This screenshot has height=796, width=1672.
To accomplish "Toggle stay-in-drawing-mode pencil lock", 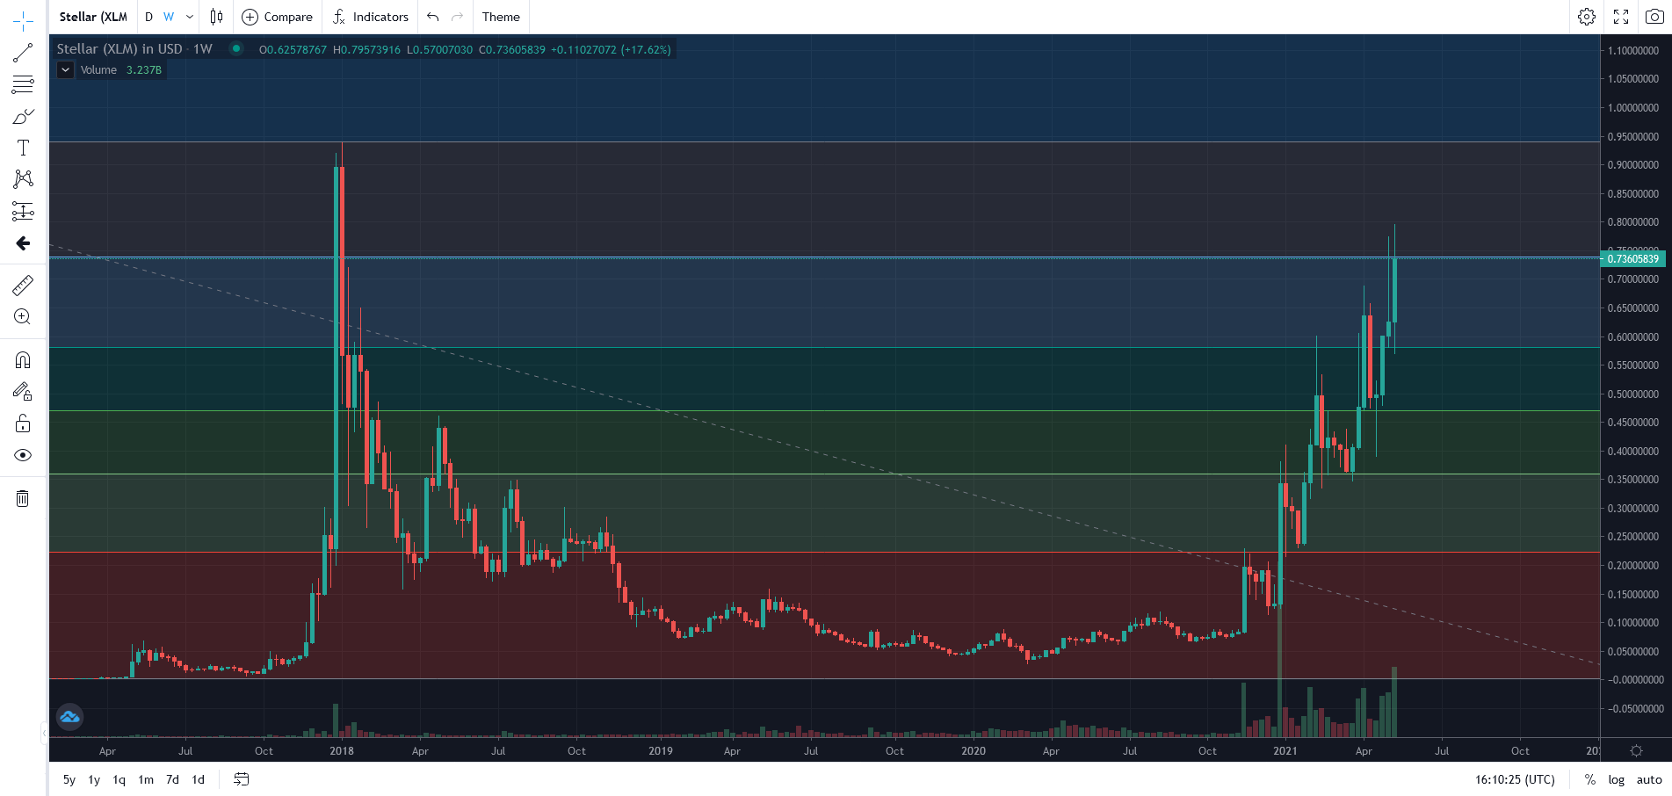I will [23, 392].
